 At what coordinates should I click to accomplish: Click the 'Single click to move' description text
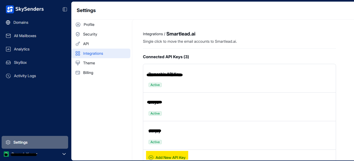pyautogui.click(x=190, y=41)
